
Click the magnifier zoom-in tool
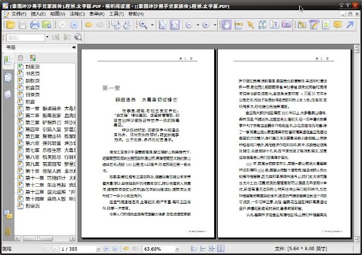[143, 25]
